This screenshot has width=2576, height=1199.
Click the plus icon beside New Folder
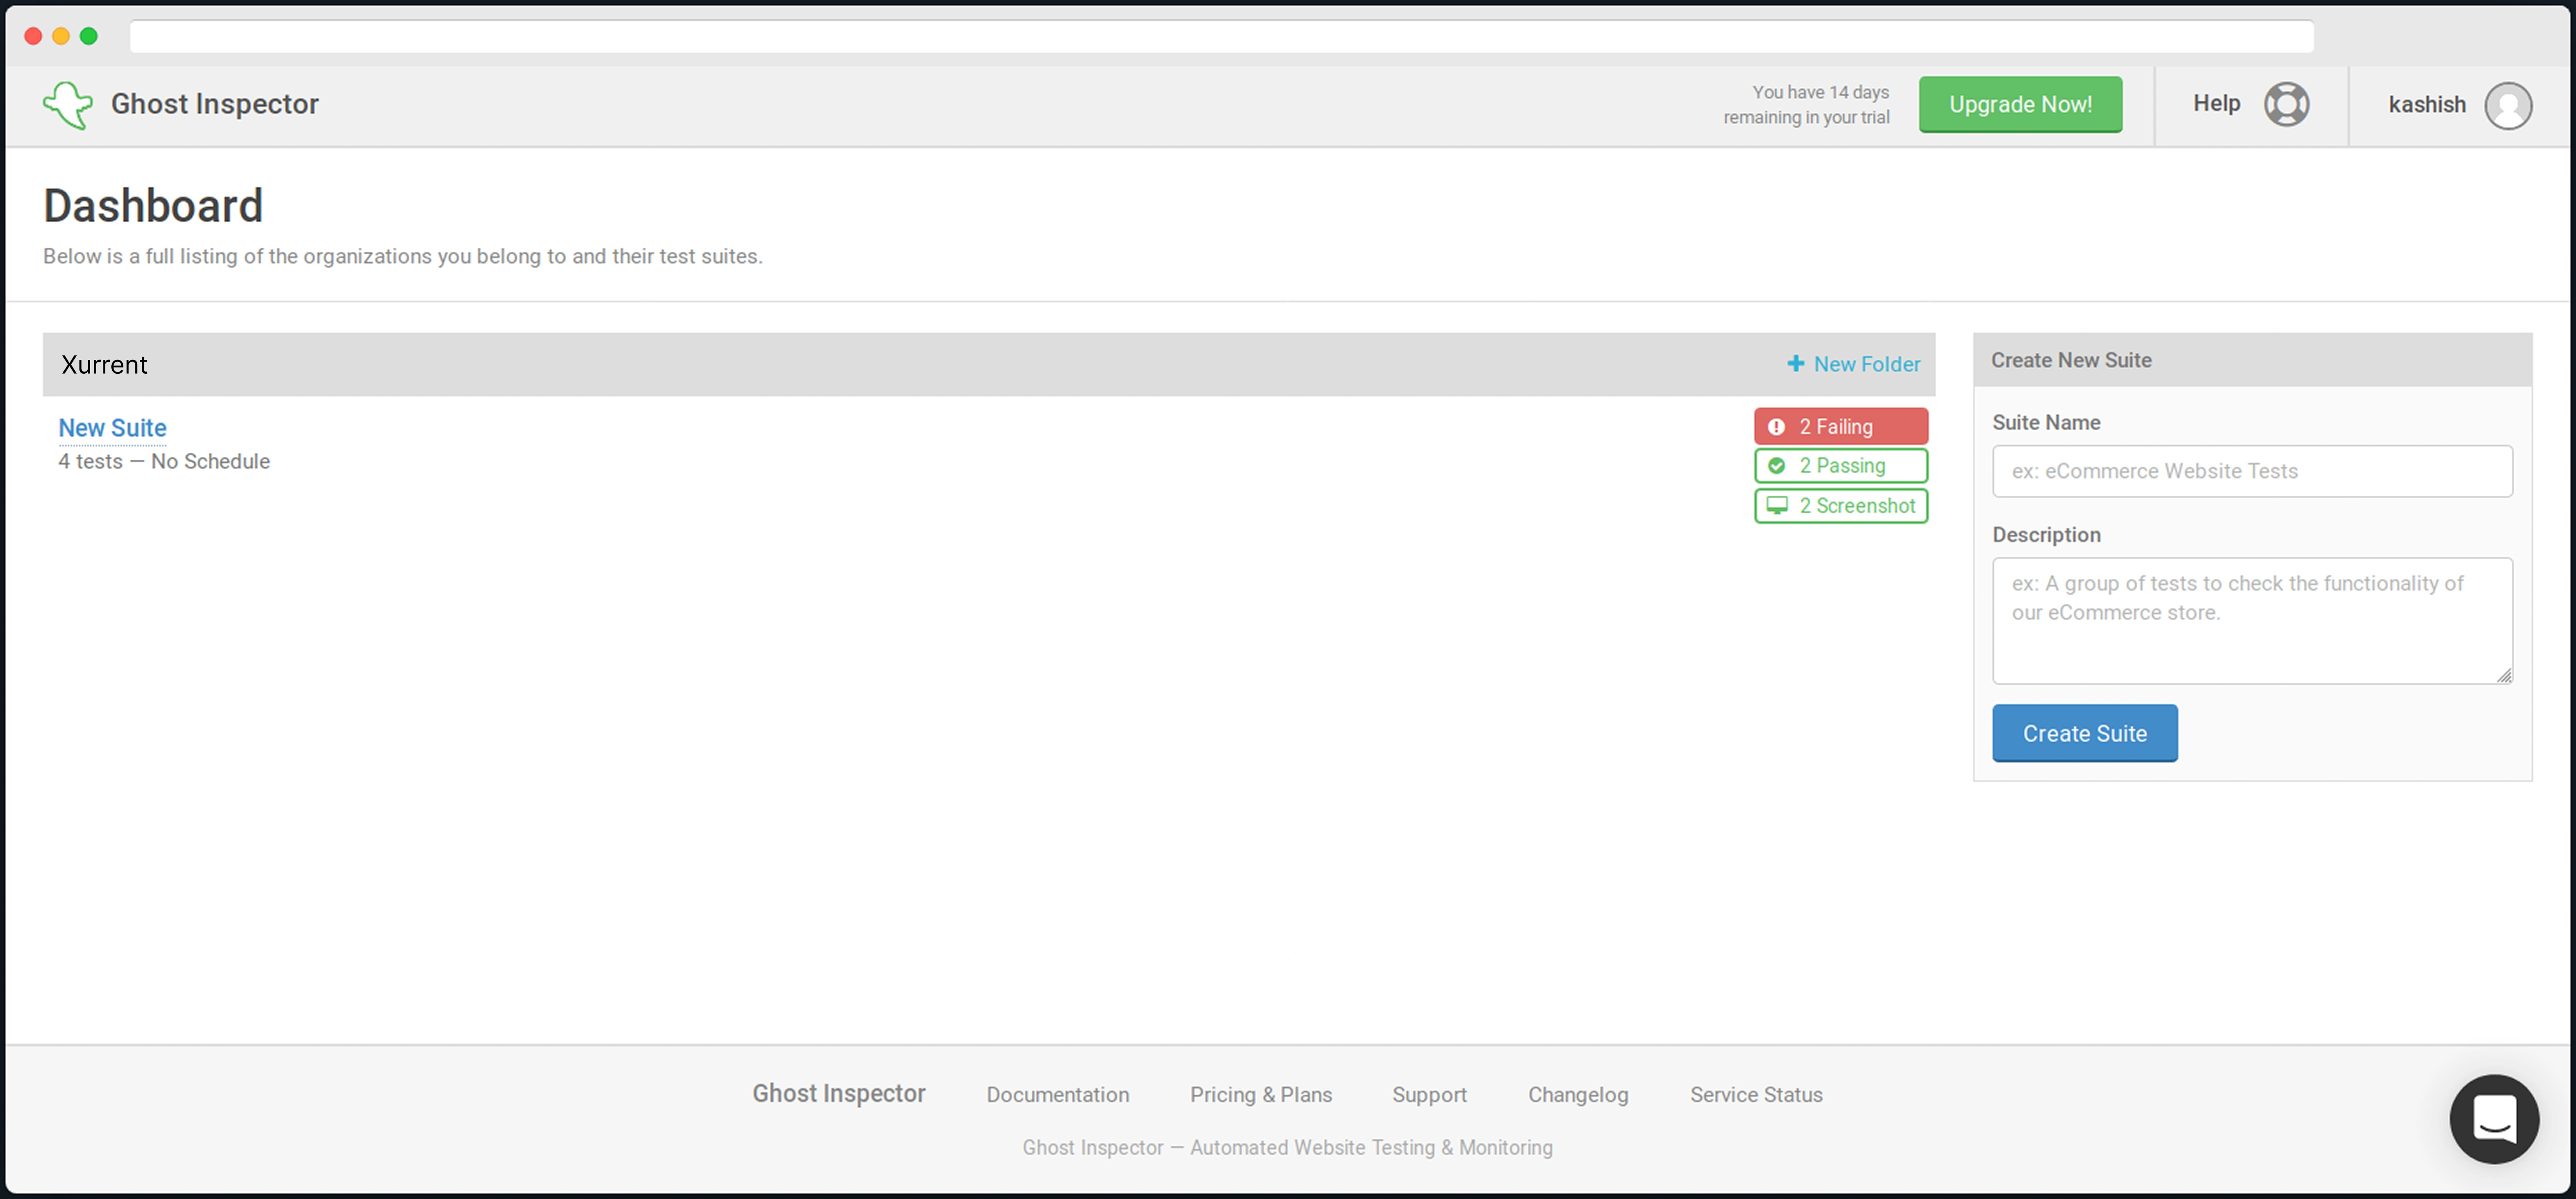pyautogui.click(x=1796, y=364)
